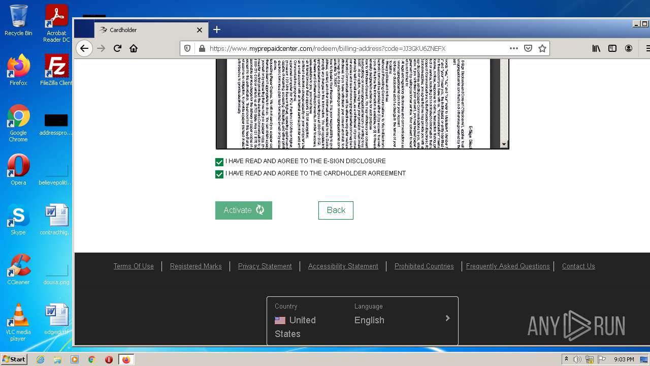Go back using Firefox back arrow
The height and width of the screenshot is (366, 650).
click(x=84, y=48)
